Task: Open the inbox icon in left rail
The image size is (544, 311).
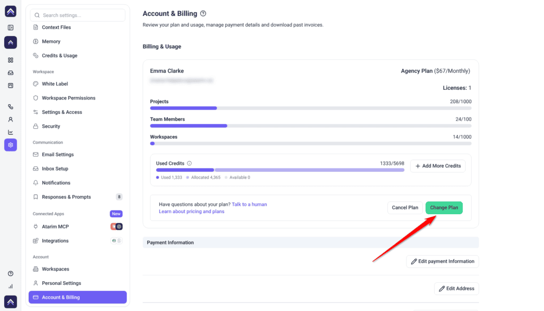Action: (11, 73)
